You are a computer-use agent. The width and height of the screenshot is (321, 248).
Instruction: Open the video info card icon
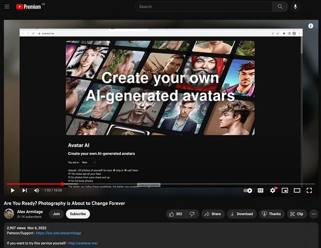coord(310,26)
